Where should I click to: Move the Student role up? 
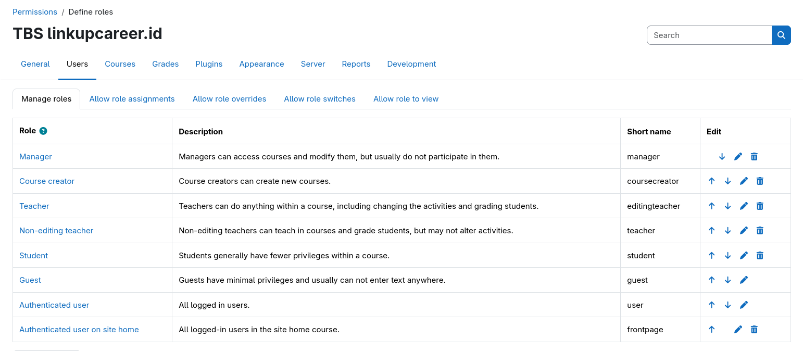pos(711,256)
